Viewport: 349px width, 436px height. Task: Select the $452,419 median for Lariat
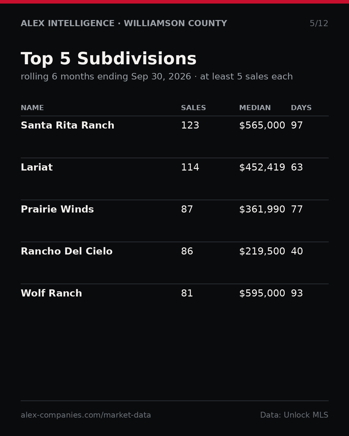click(x=262, y=168)
